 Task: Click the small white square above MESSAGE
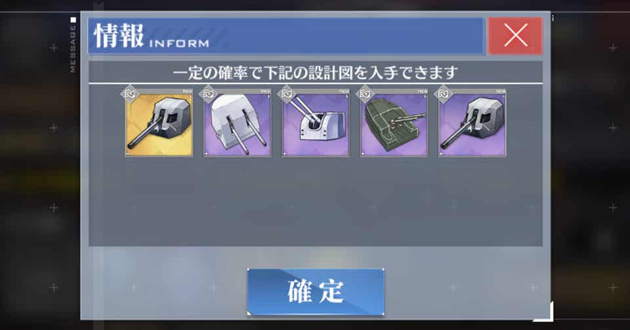tap(73, 20)
